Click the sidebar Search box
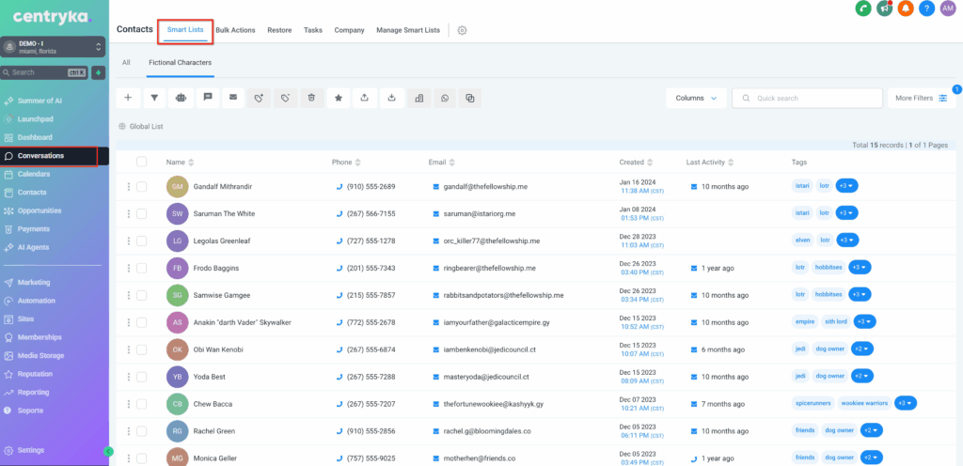Viewport: 963px width, 466px height. [x=44, y=72]
